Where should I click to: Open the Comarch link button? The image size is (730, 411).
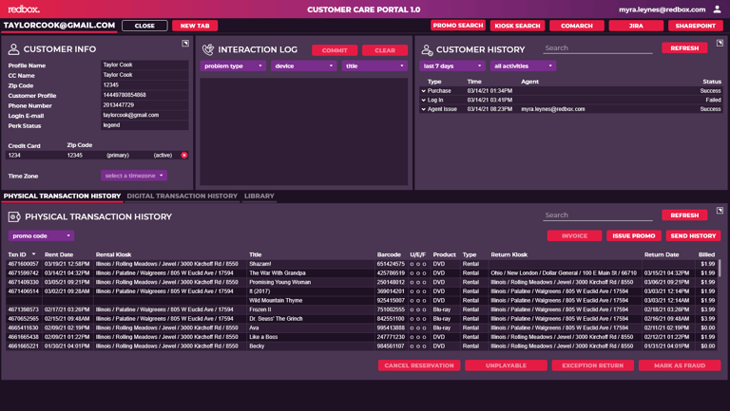(577, 26)
